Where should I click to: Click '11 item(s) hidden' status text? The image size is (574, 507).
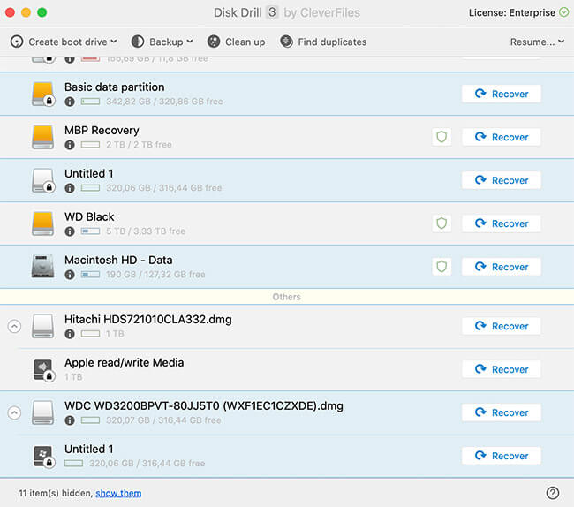[56, 493]
